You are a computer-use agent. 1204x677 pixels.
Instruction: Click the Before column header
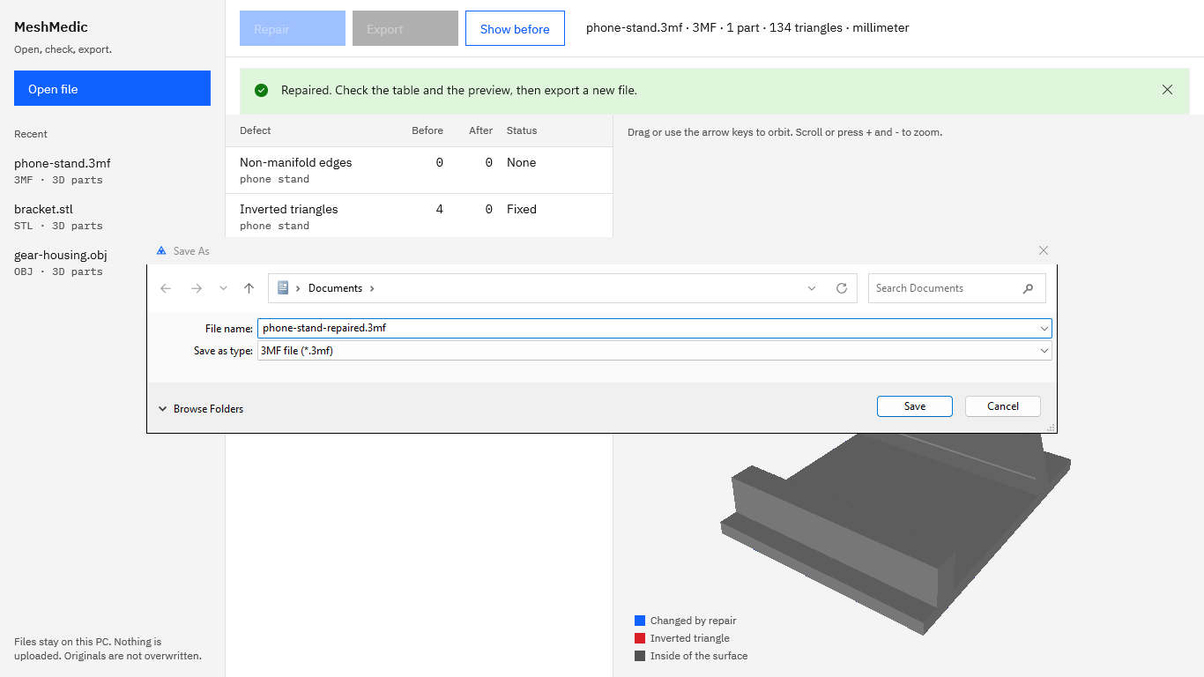427,130
